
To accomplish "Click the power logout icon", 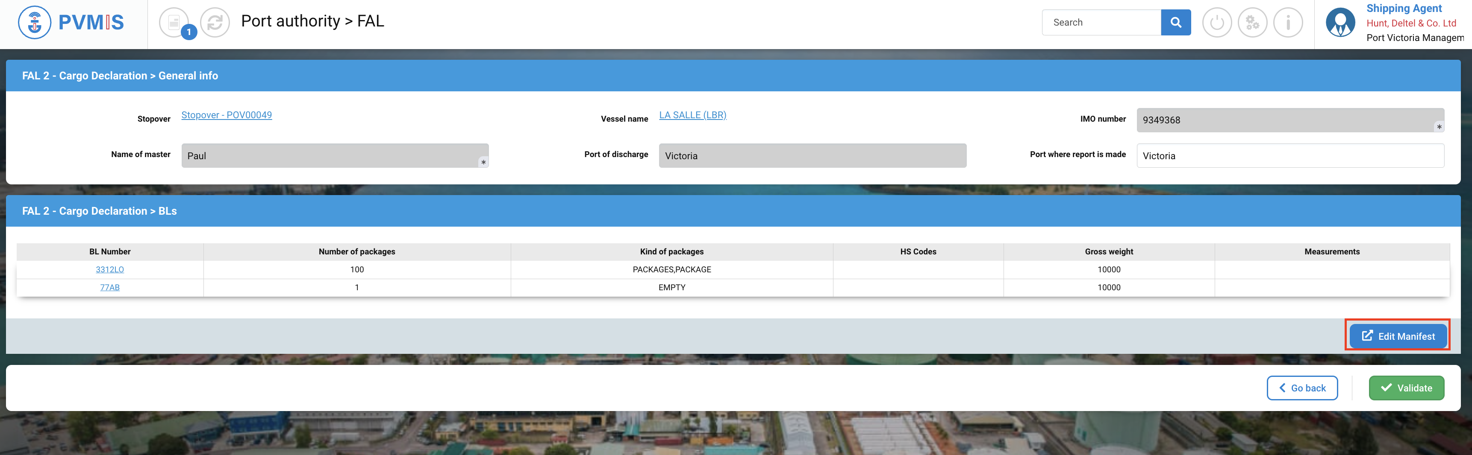I will 1216,23.
